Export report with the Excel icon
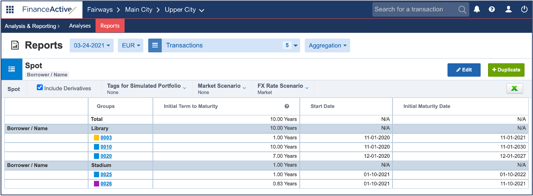Image resolution: width=533 pixels, height=196 pixels. pos(514,89)
